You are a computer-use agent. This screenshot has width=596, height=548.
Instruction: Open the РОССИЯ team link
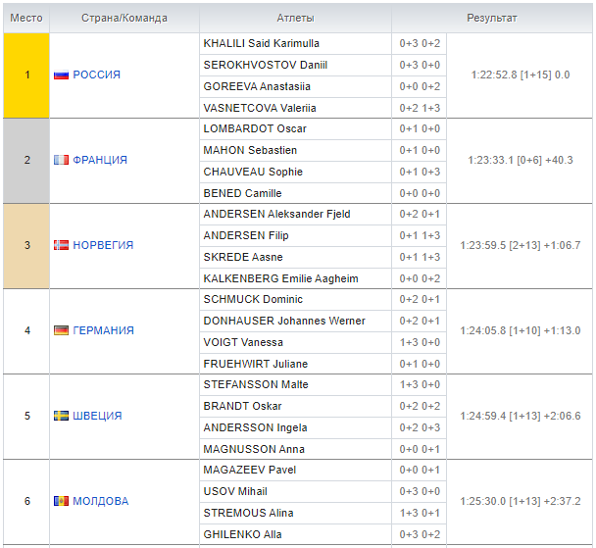pos(96,75)
